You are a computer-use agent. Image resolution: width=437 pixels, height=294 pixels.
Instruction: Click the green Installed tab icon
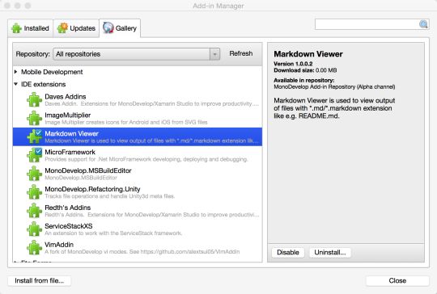pyautogui.click(x=16, y=28)
